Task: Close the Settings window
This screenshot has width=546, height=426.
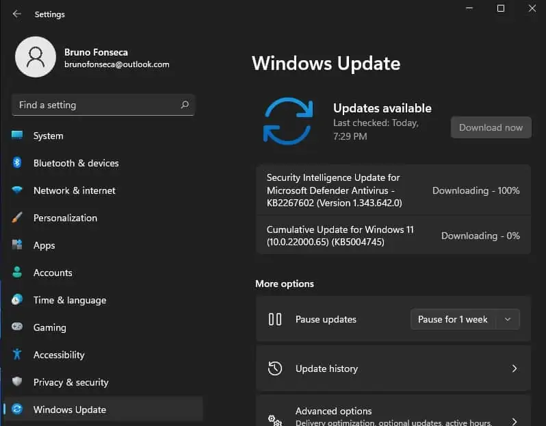Action: (x=532, y=8)
